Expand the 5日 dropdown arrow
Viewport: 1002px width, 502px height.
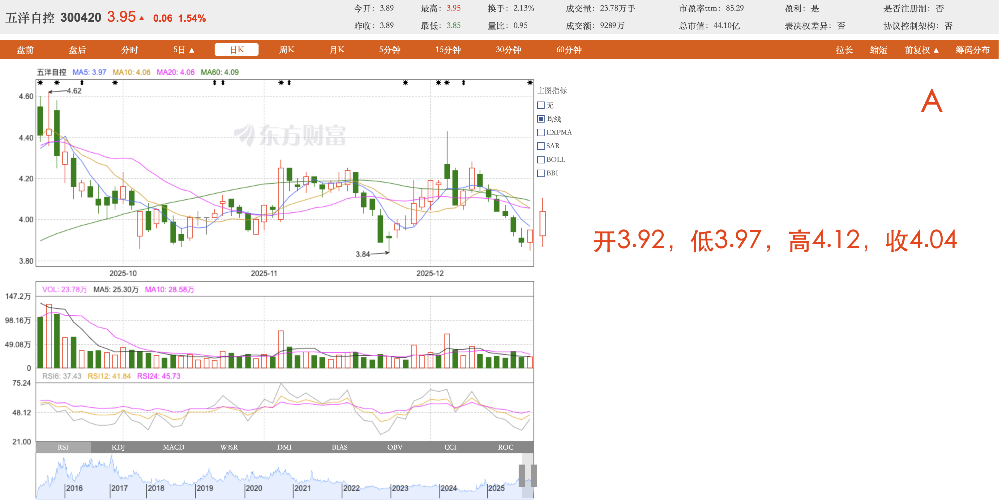192,50
